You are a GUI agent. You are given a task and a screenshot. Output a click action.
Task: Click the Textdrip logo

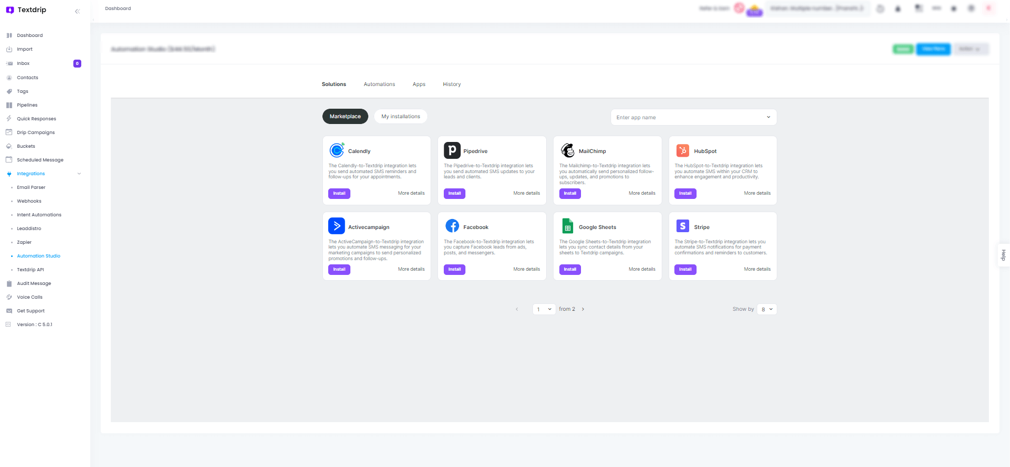(x=26, y=10)
